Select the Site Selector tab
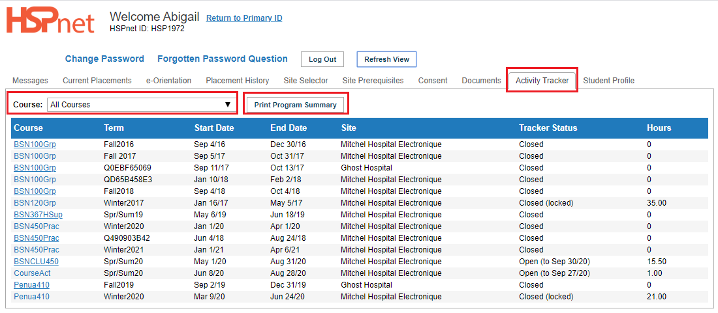Viewport: 718px width, 313px height. pyautogui.click(x=306, y=81)
